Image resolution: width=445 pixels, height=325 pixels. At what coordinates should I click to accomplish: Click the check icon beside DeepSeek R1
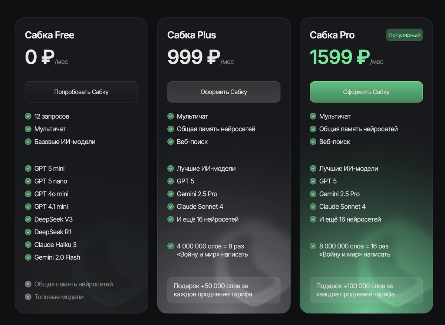[28, 232]
